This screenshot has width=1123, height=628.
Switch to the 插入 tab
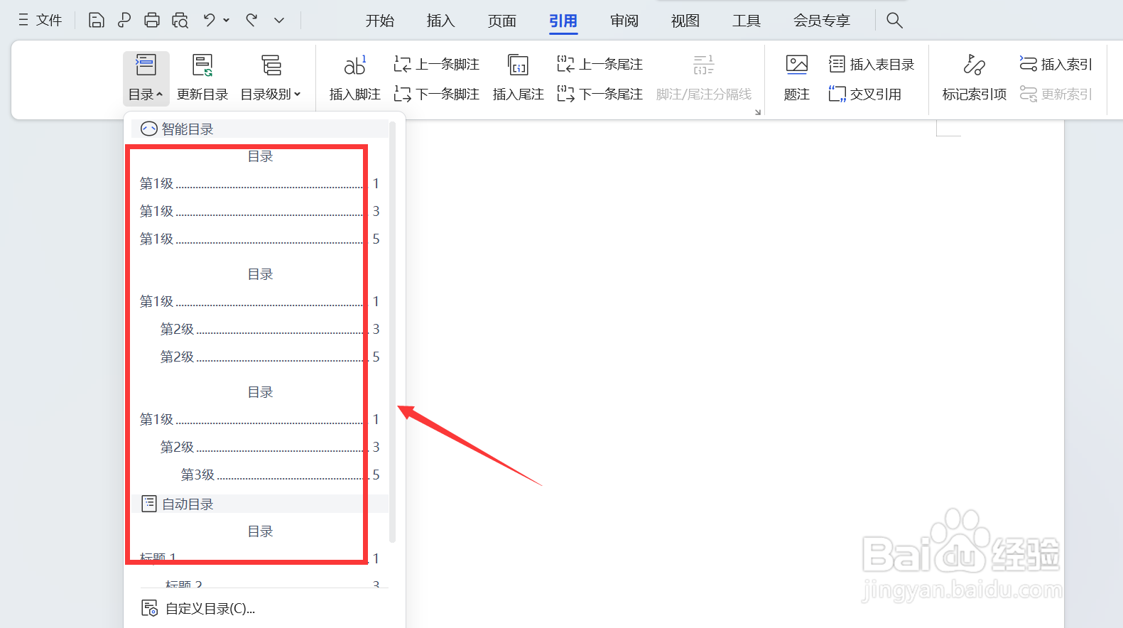tap(440, 21)
